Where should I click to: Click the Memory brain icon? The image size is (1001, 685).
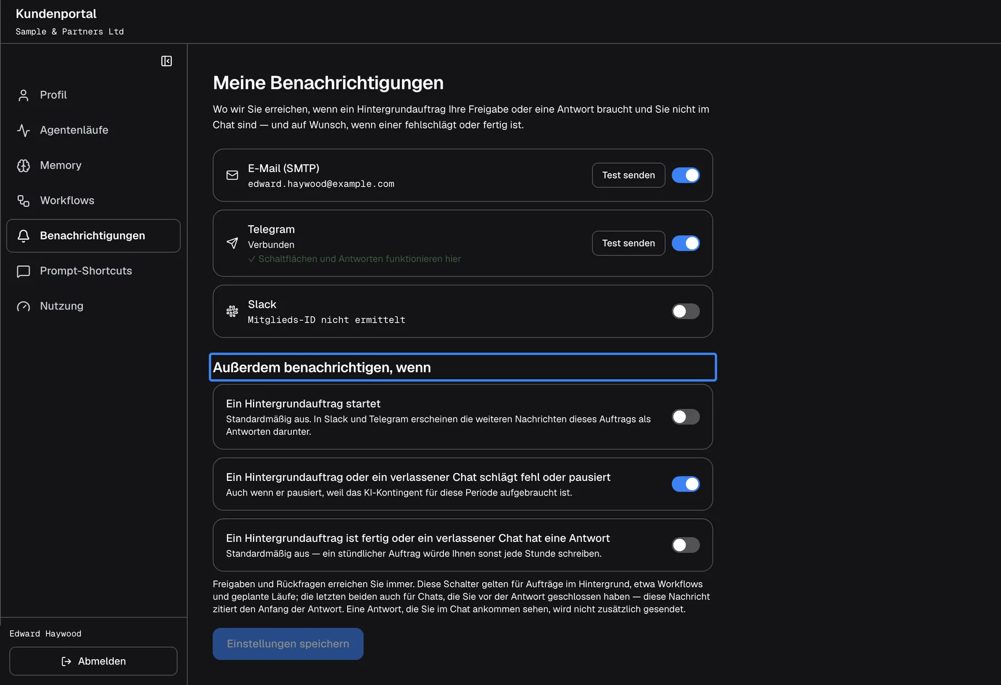coord(23,166)
